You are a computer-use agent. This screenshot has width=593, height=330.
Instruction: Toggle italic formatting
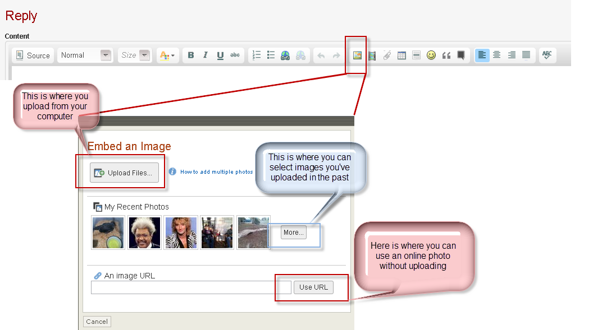[x=206, y=55]
